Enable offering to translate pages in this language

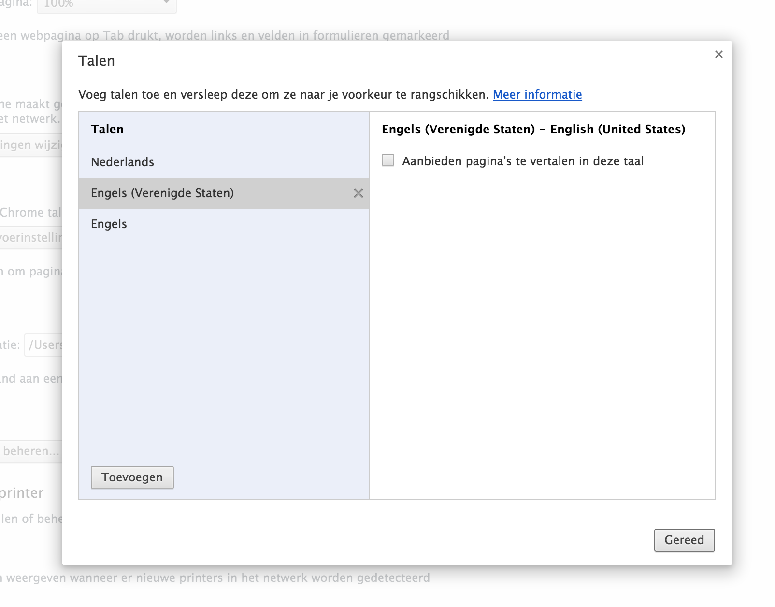tap(388, 160)
